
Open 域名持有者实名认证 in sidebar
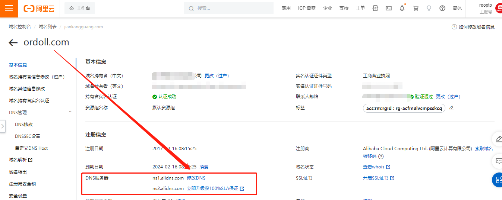29,100
